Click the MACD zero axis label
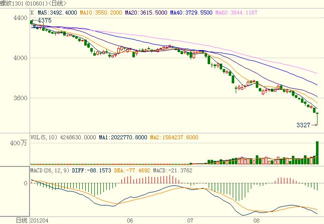 [x=26, y=183]
